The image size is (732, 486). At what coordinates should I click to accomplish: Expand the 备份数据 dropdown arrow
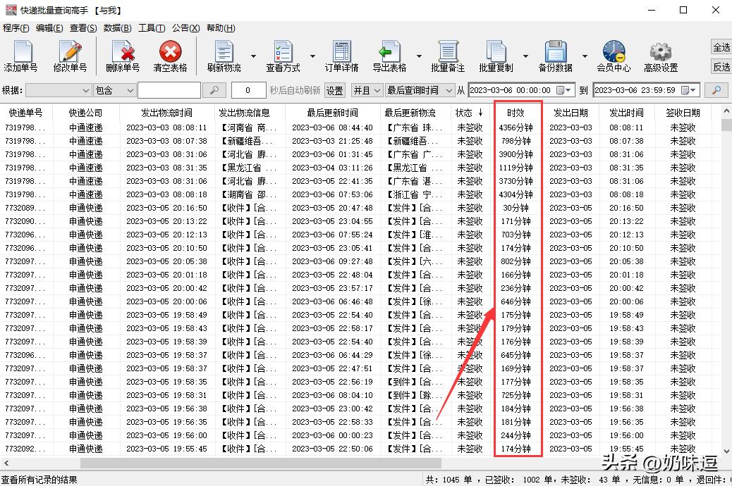click(x=585, y=56)
